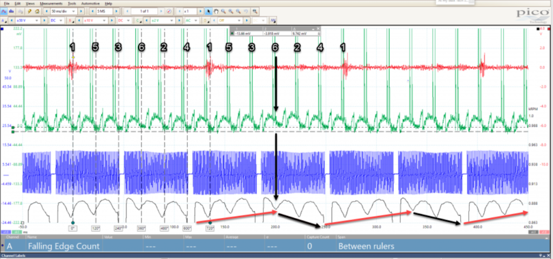
Task: Select the zoom-out tool
Action: (x=238, y=11)
